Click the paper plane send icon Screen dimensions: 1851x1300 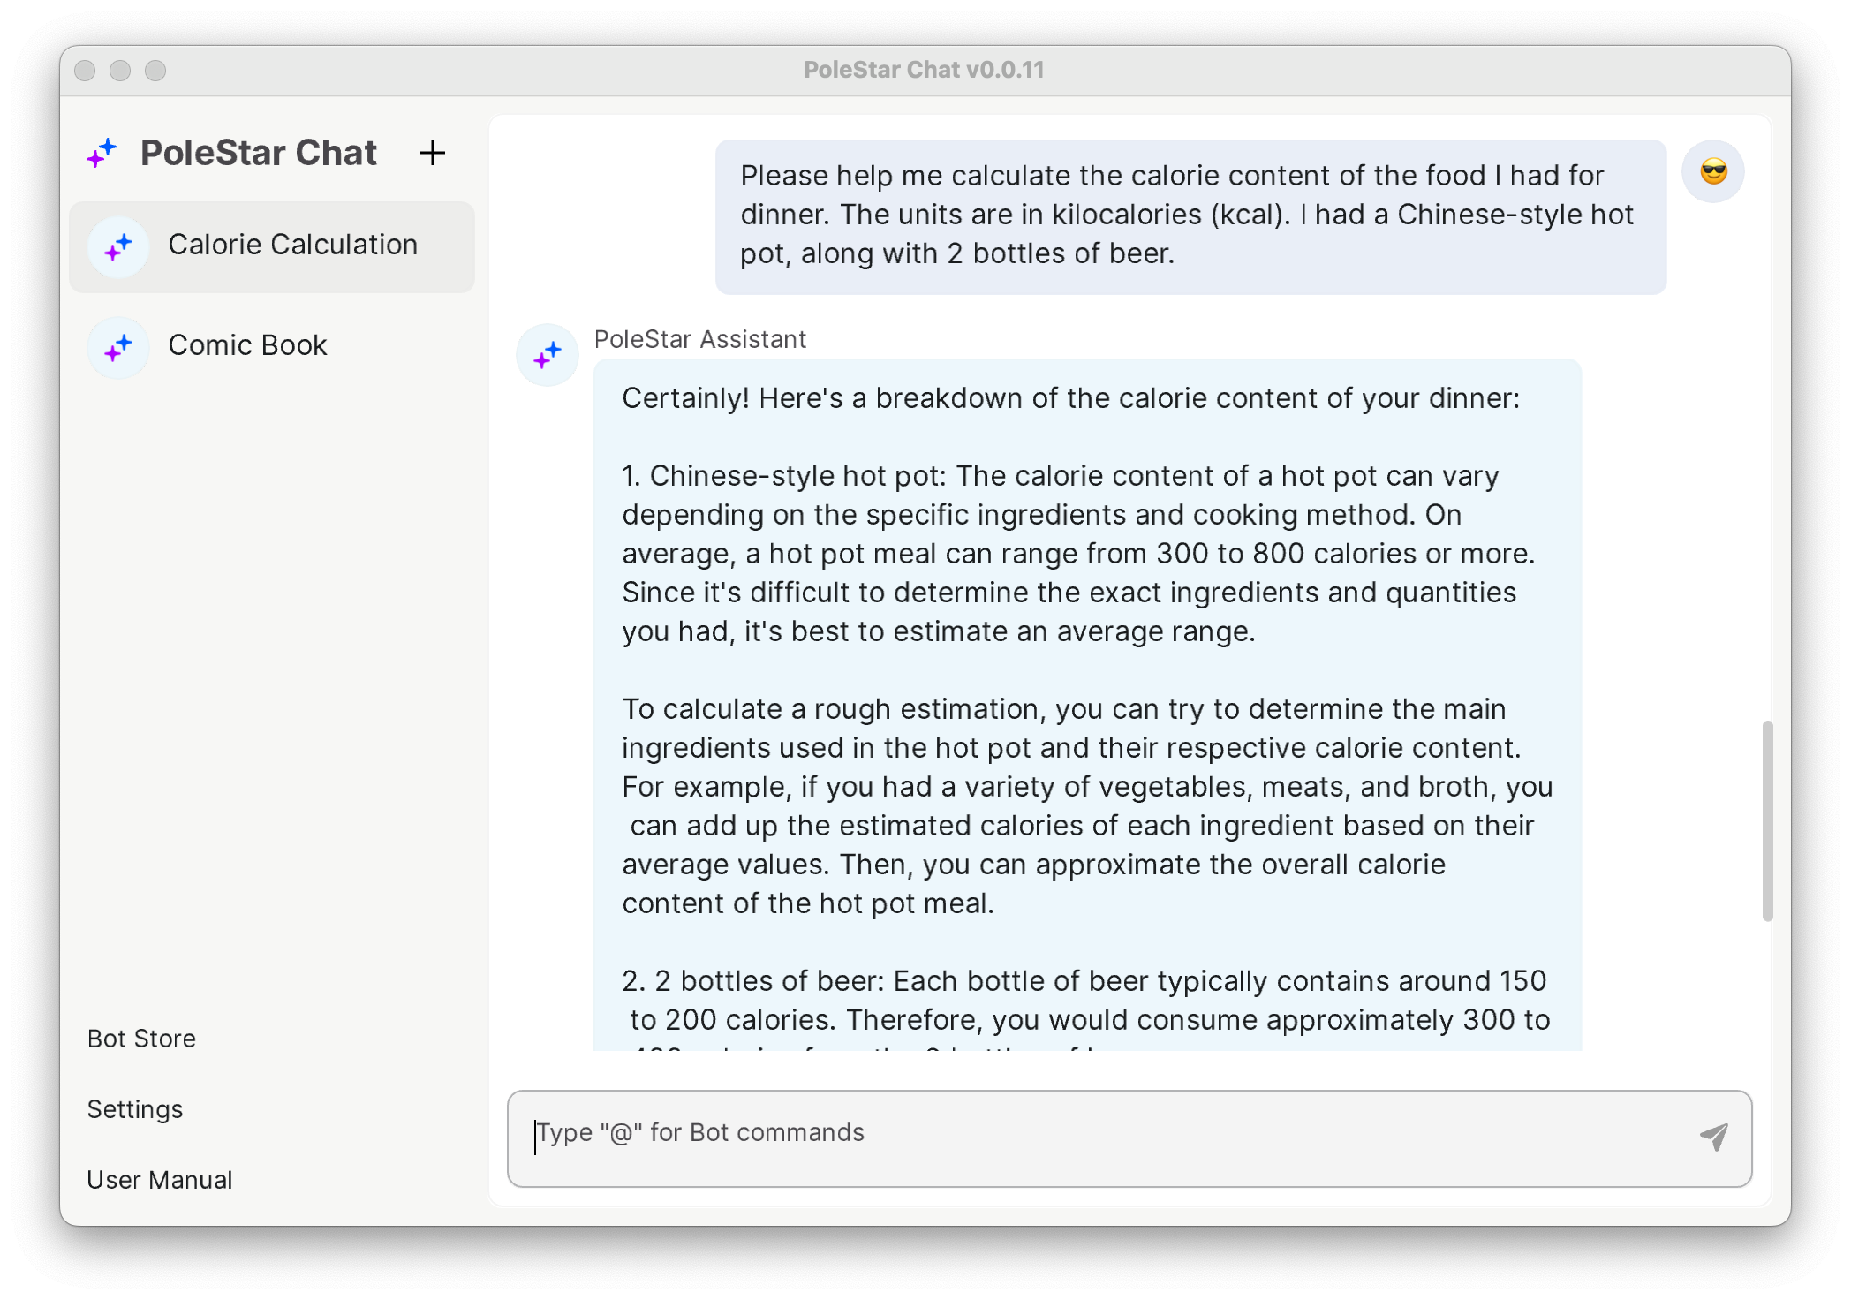pos(1713,1137)
